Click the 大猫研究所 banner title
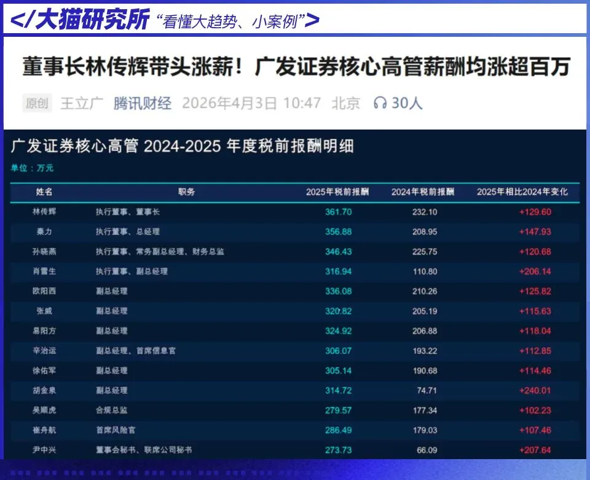590x480 pixels. point(92,19)
